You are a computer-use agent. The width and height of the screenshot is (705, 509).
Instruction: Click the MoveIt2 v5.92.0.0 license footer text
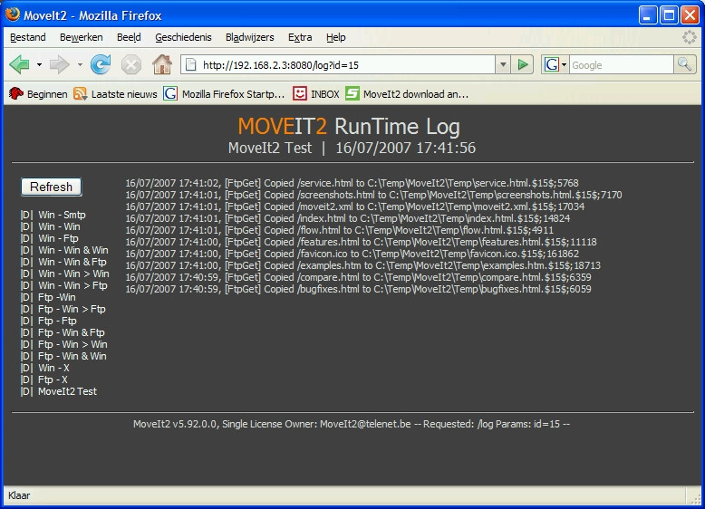tap(352, 424)
